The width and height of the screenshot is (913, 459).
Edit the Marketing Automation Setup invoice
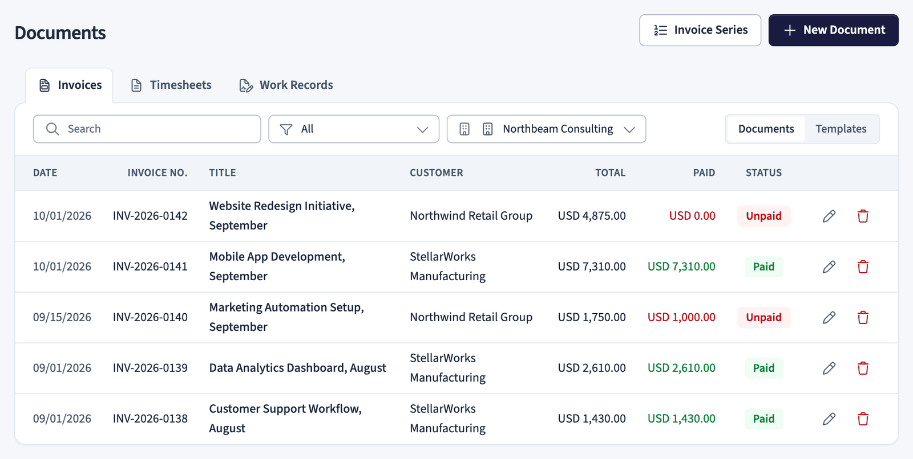click(829, 317)
